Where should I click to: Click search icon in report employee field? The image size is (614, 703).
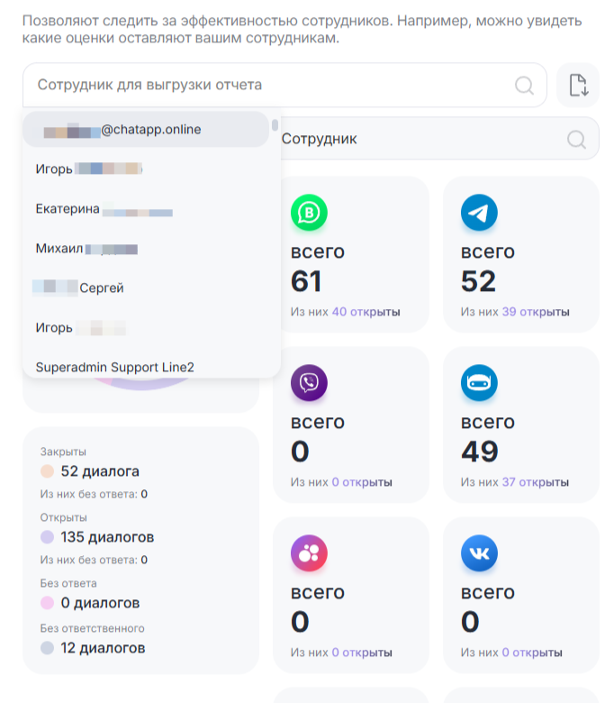524,86
